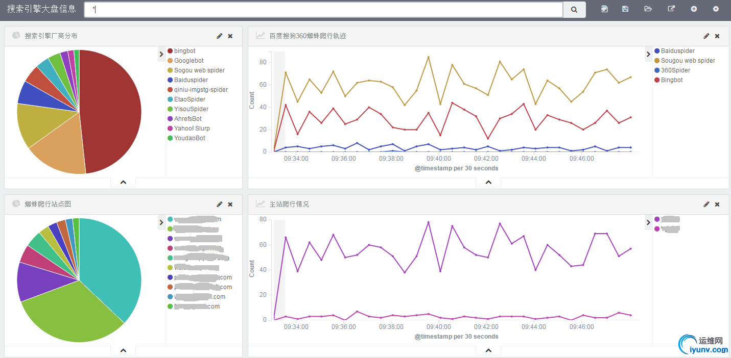This screenshot has width=731, height=358.
Task: Click the Googlebot legend color dot
Action: pyautogui.click(x=170, y=61)
